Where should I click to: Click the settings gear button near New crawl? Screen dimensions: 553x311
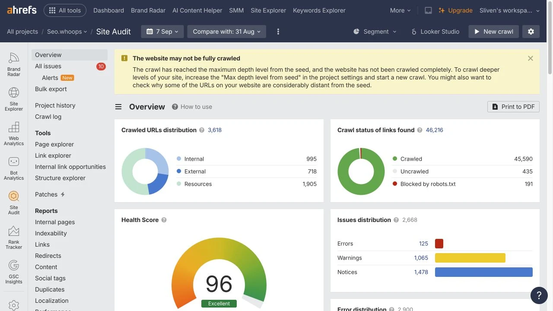[x=531, y=32]
